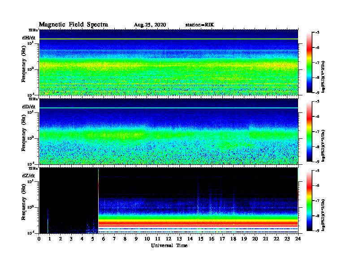
Task: Click hour tick '0' on time axis
Action: (x=39, y=239)
